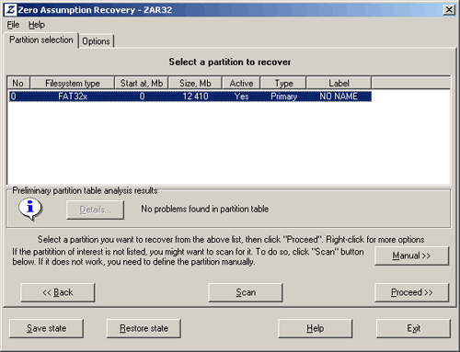This screenshot has width=460, height=352.
Task: Select the Partition selection tab
Action: [x=41, y=40]
